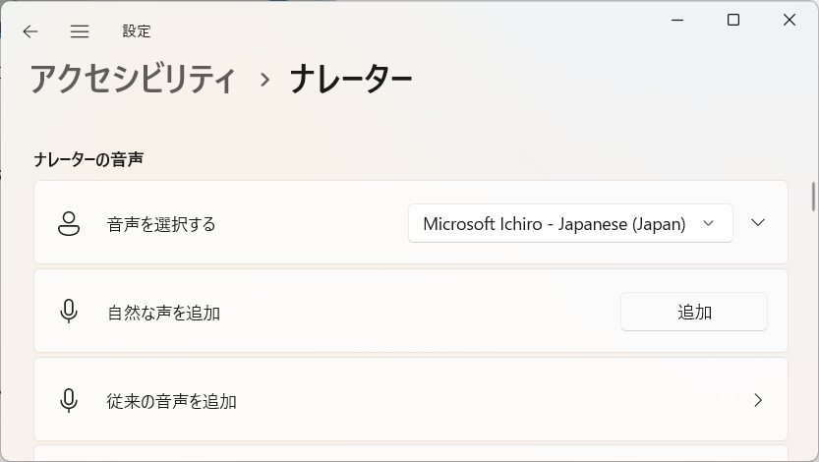Click the breadcrumb separator chevron
Screen dimensions: 819x462
coord(264,80)
